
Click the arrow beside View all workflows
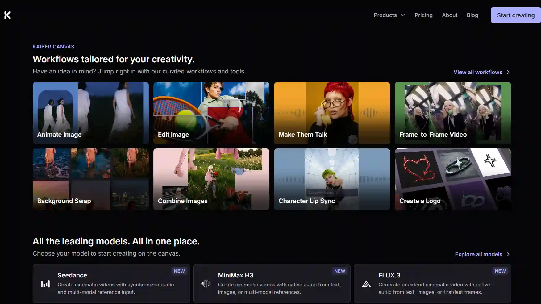(508, 72)
